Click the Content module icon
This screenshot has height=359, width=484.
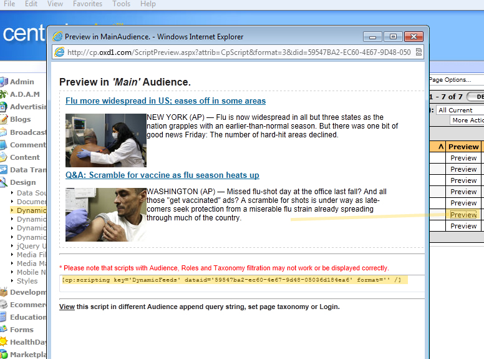(x=4, y=157)
